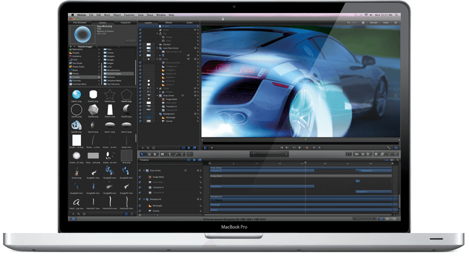Switch Library to list view

coord(131,214)
